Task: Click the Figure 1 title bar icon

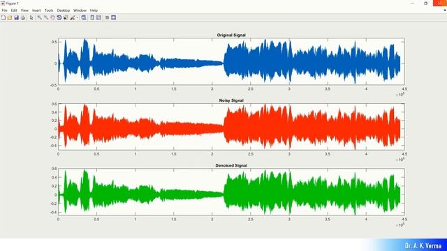Action: [3, 3]
